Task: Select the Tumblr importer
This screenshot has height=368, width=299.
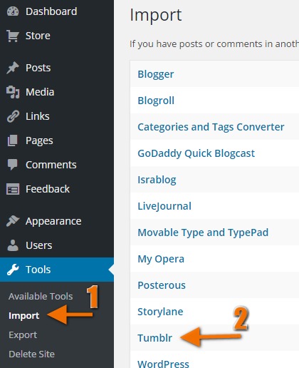Action: tap(155, 338)
